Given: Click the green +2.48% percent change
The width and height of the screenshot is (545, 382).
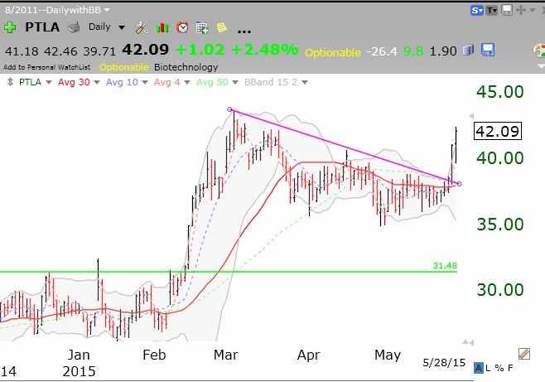Looking at the screenshot, I should pyautogui.click(x=265, y=50).
